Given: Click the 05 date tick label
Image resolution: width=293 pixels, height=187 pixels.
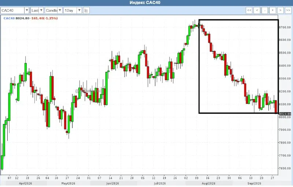Looking at the screenshot, I should [143, 178].
